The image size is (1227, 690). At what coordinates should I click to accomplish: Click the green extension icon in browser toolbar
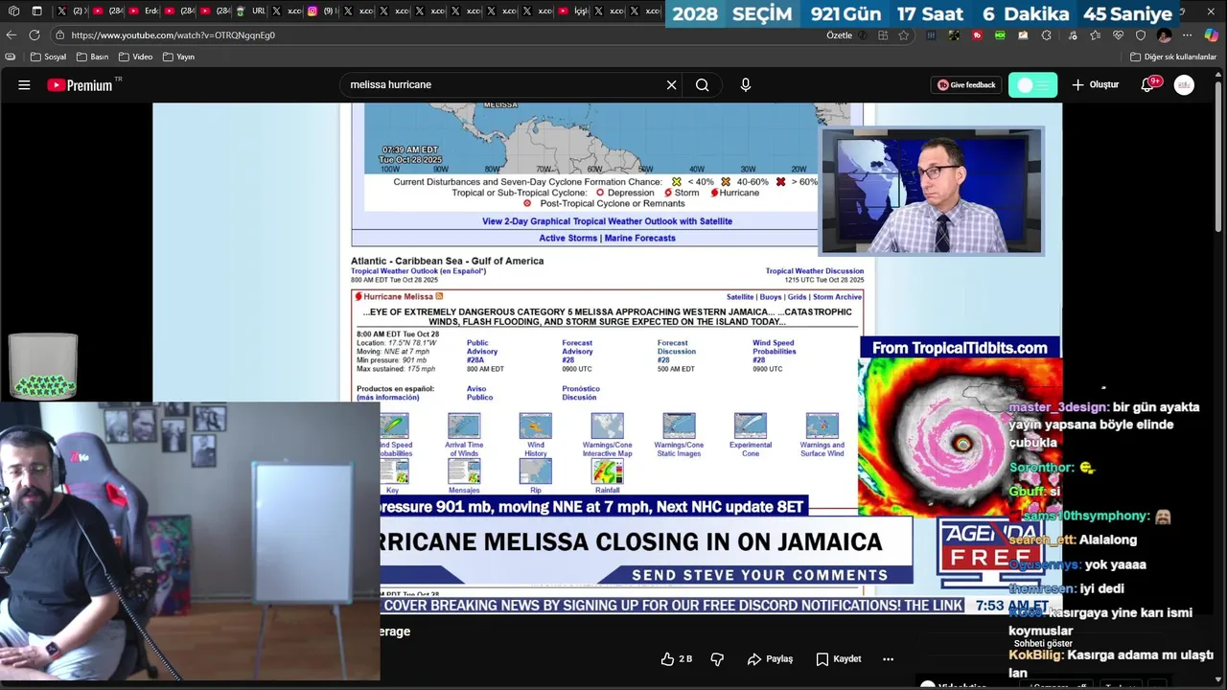pyautogui.click(x=1000, y=34)
